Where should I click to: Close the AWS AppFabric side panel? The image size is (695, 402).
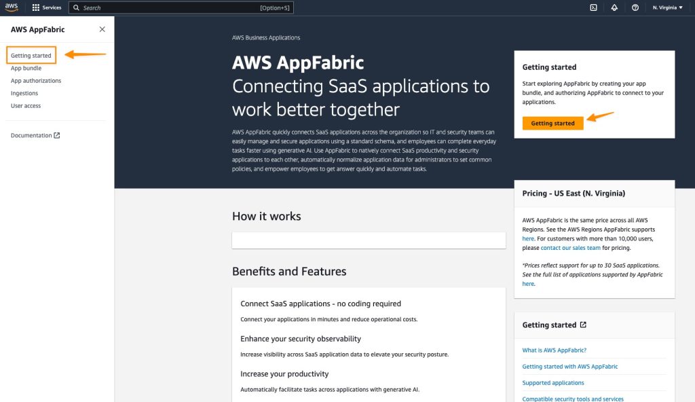[x=102, y=29]
